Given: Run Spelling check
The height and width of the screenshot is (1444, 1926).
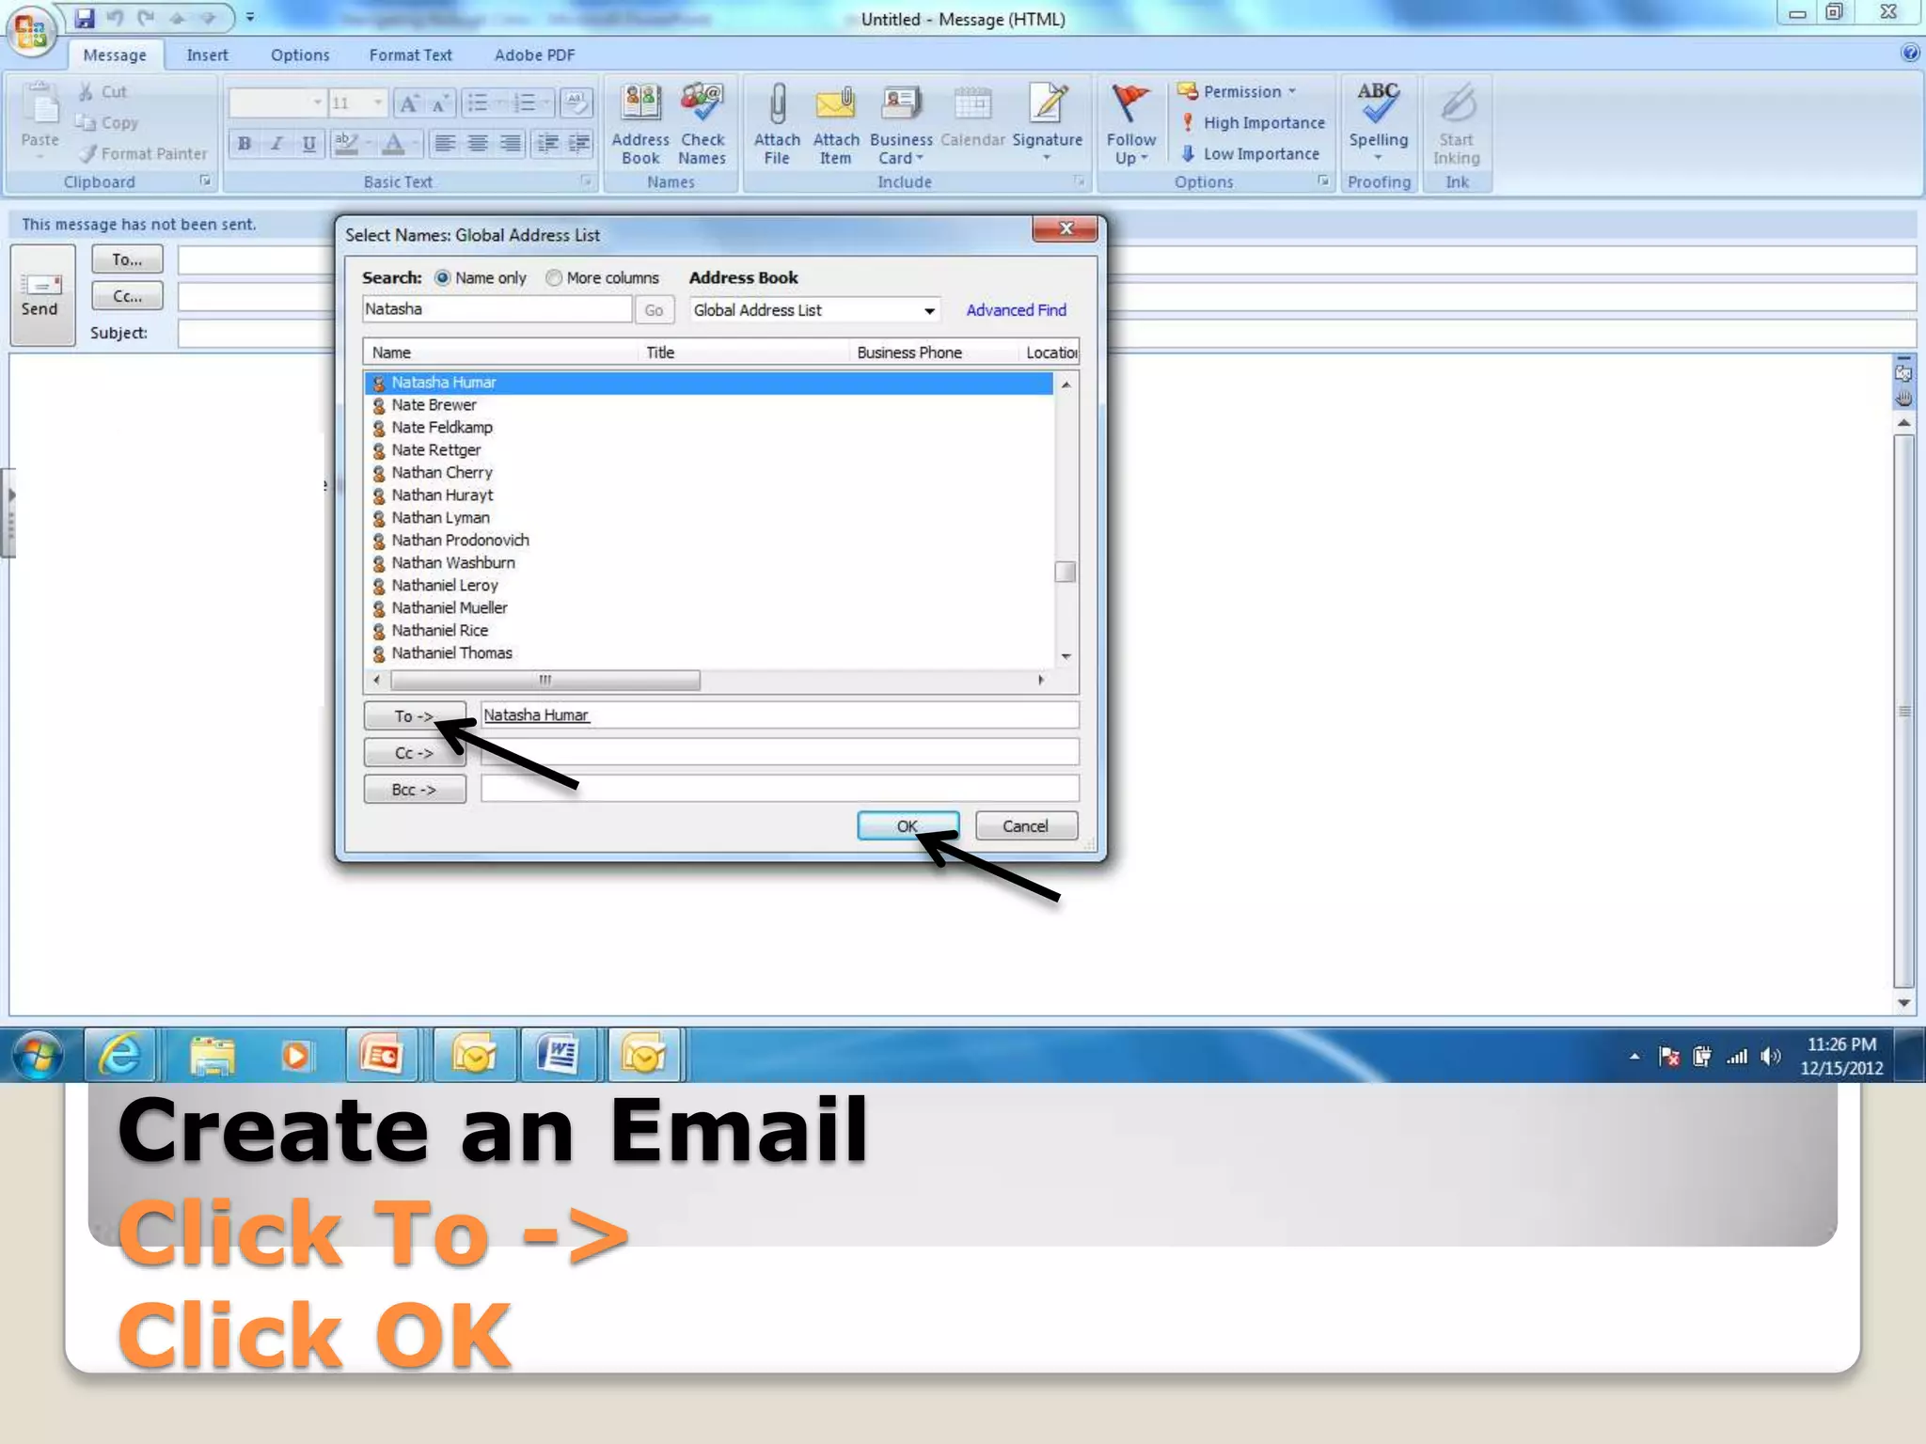Looking at the screenshot, I should [x=1378, y=123].
